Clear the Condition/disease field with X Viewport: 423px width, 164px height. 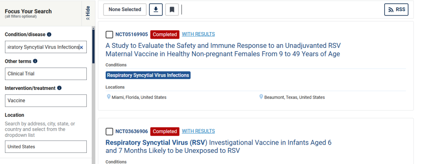tap(81, 47)
